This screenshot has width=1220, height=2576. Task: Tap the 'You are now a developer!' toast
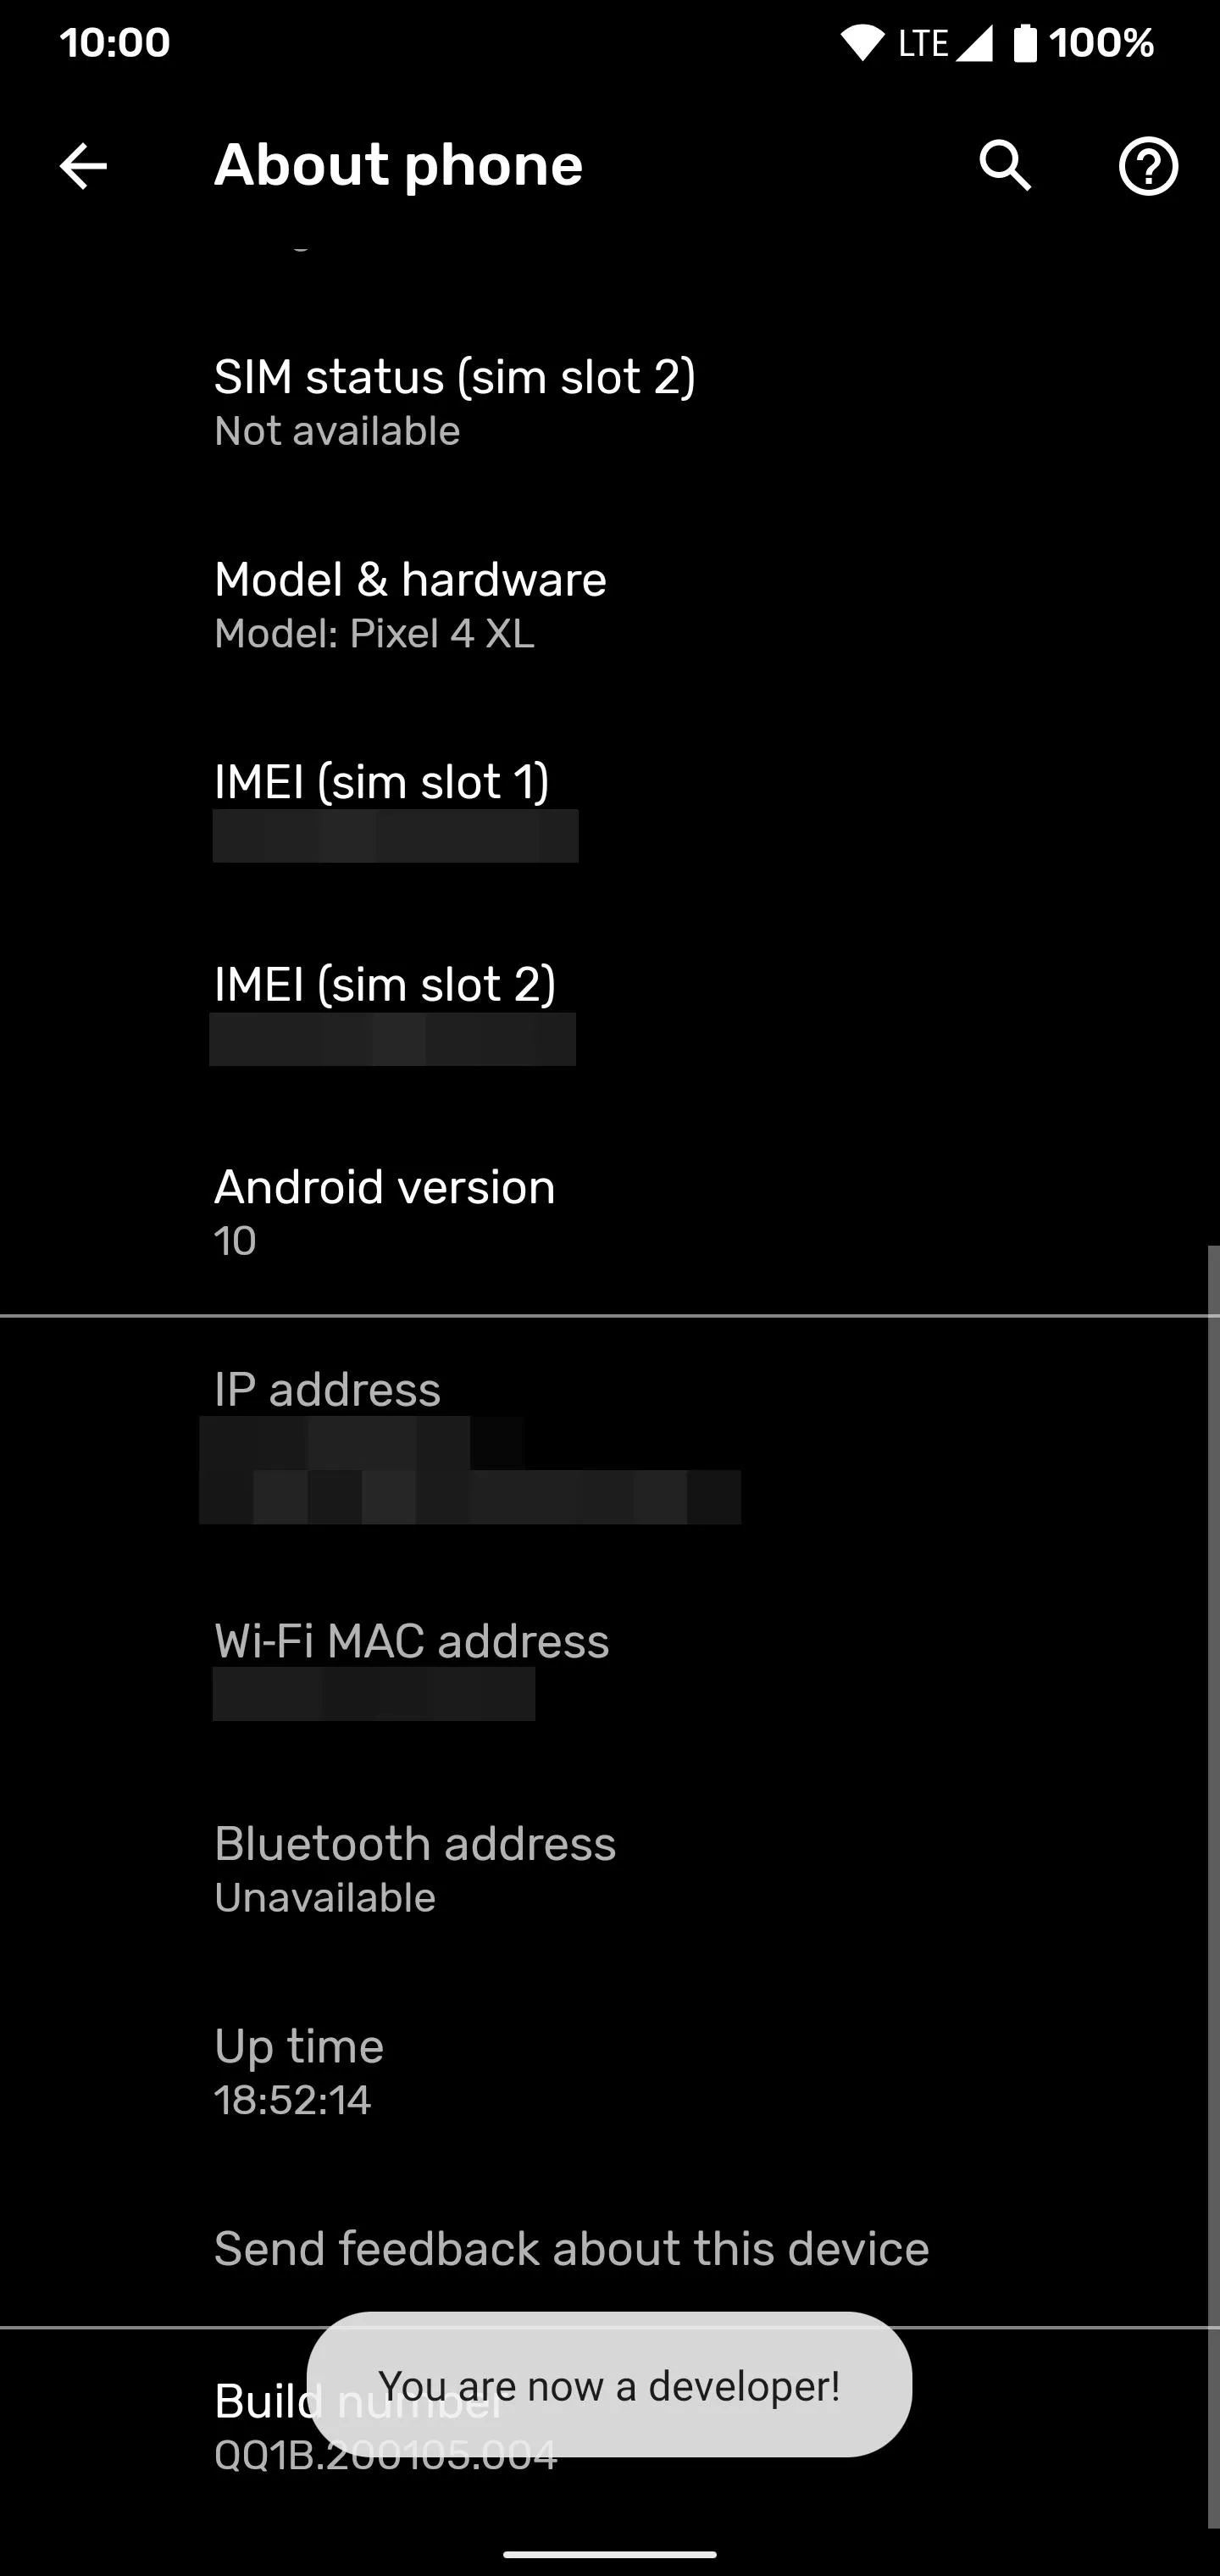(x=609, y=2385)
